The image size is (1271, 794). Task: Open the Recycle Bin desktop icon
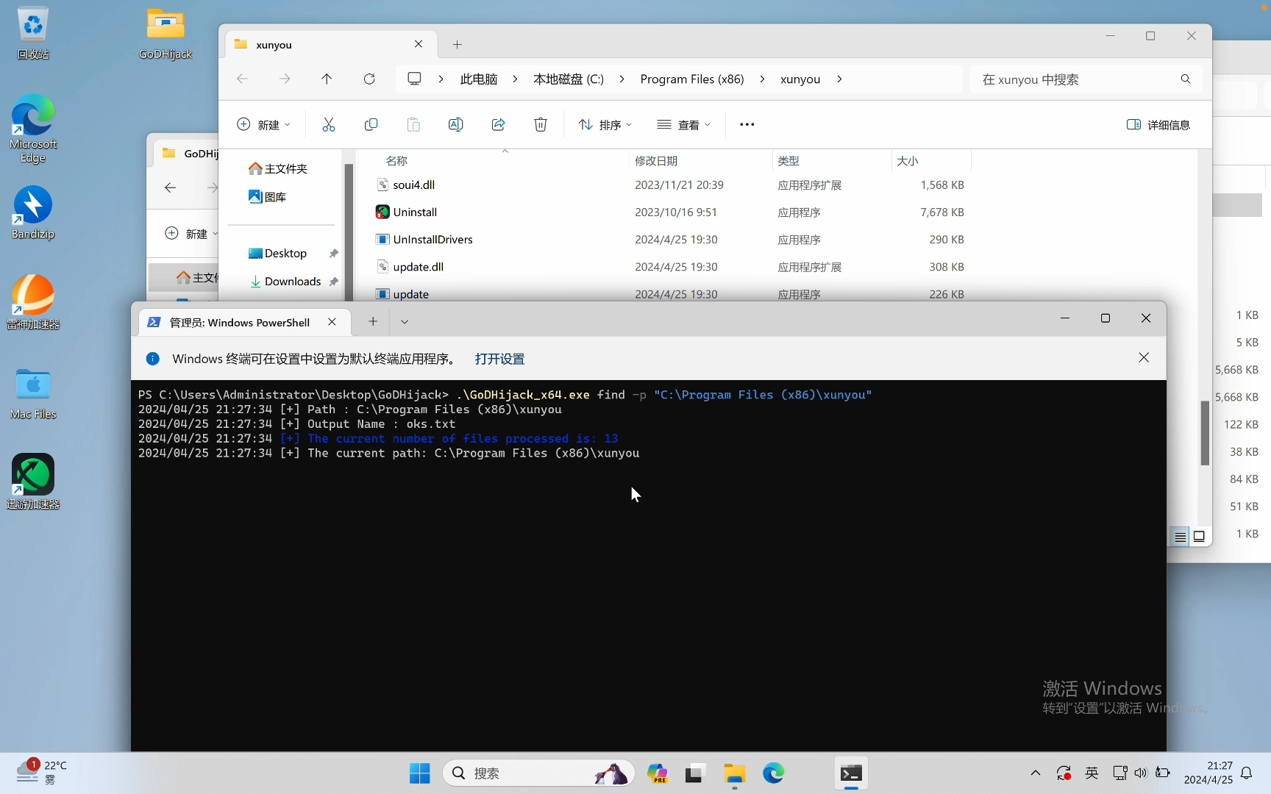coord(33,33)
